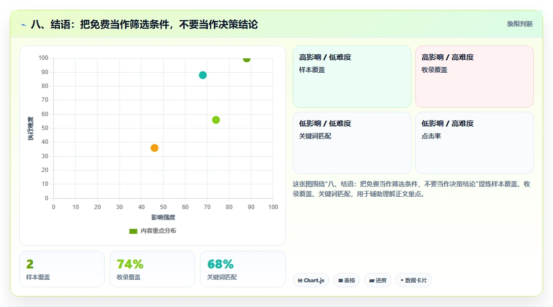The height and width of the screenshot is (307, 553).
Task: Click the 收录覆盖 text in pink quadrant
Action: point(434,70)
